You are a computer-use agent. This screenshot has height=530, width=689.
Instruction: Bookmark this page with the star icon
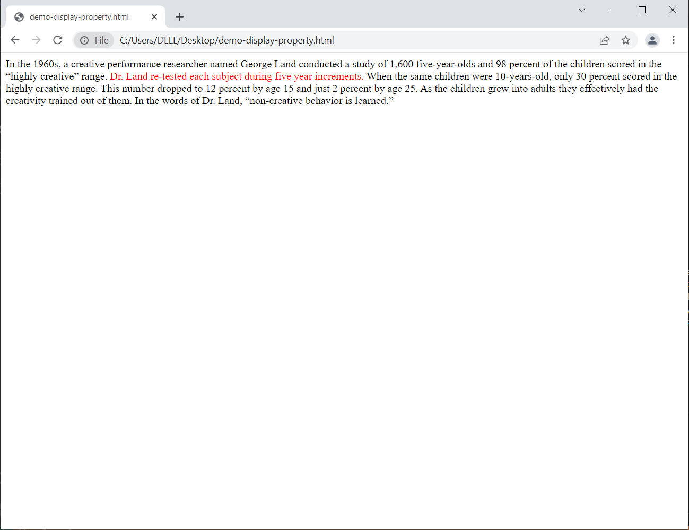coord(626,40)
